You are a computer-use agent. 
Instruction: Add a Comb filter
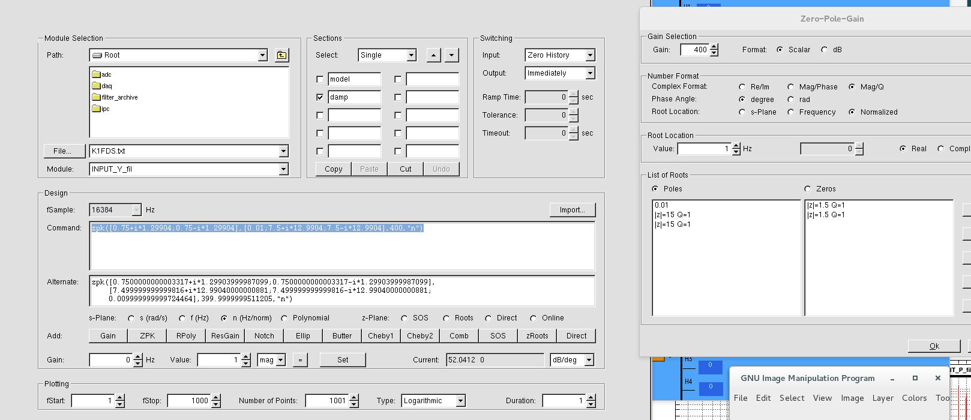(459, 336)
